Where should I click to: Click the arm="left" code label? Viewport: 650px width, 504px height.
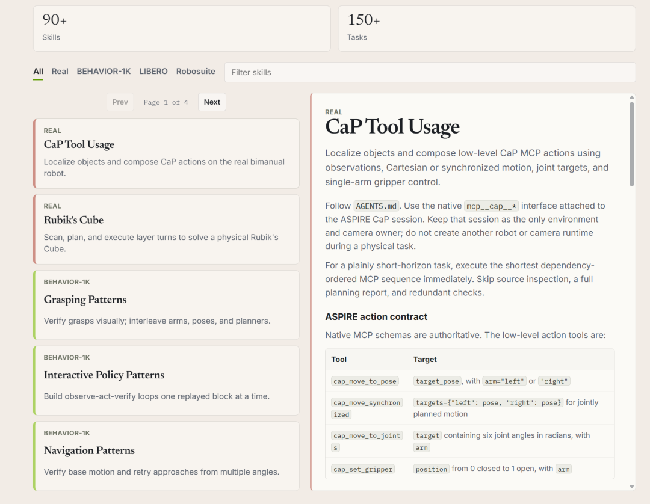pyautogui.click(x=504, y=381)
